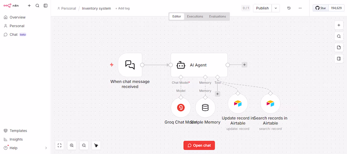Click plus after AI Agent output
Viewport: 347px width, 154px height.
[x=244, y=65]
